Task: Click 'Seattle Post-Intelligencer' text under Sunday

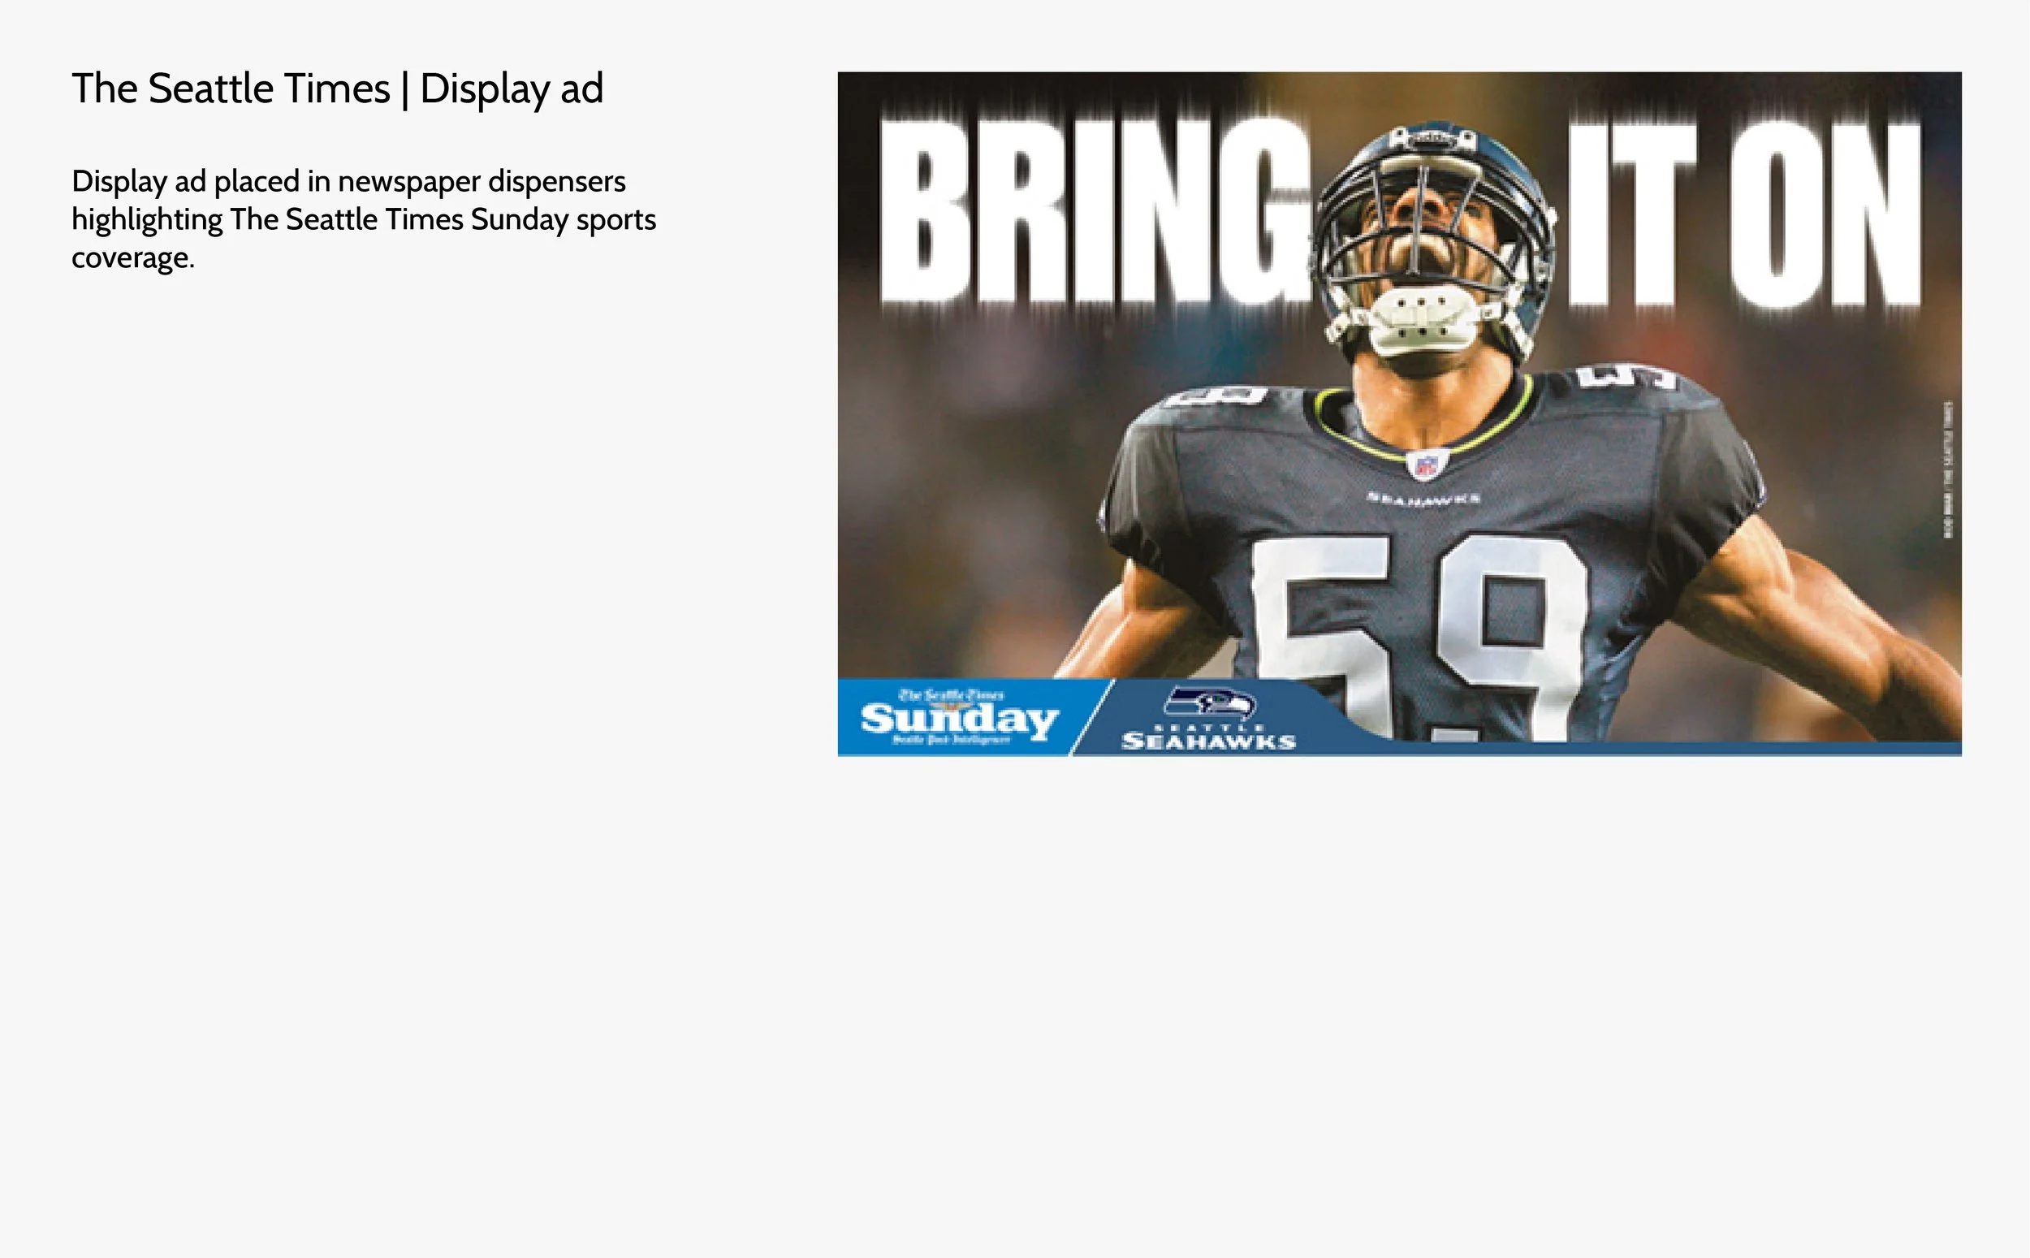Action: pos(952,740)
